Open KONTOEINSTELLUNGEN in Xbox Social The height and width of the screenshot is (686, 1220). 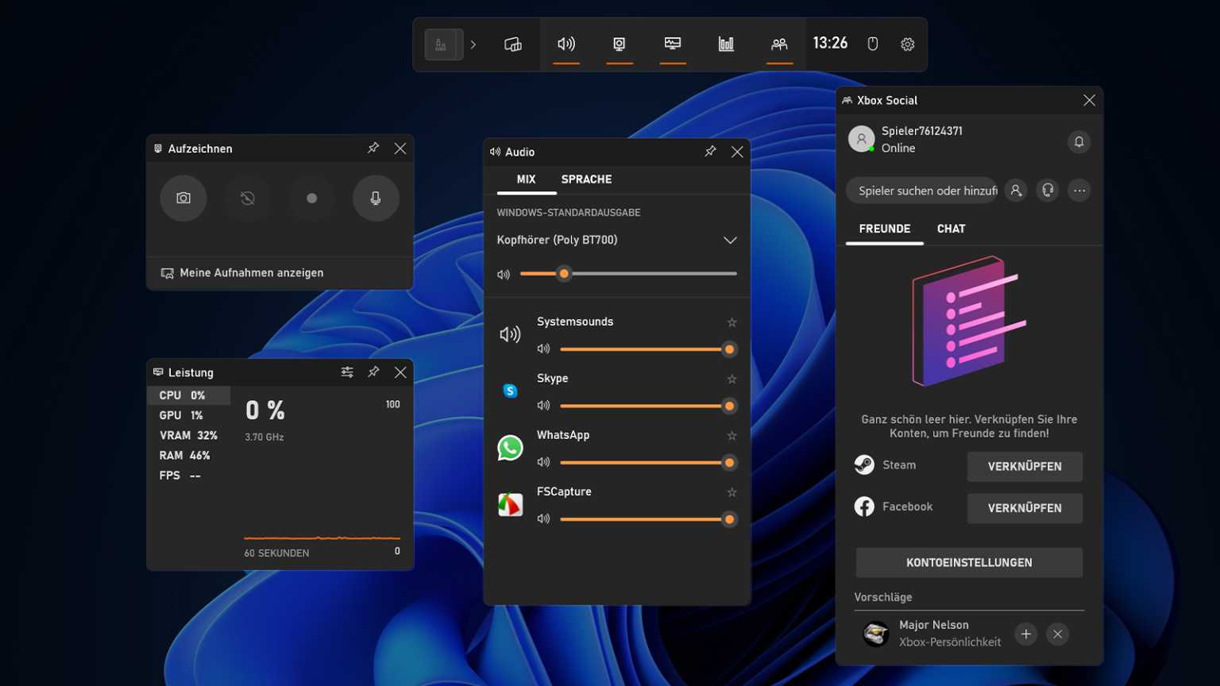pyautogui.click(x=968, y=562)
